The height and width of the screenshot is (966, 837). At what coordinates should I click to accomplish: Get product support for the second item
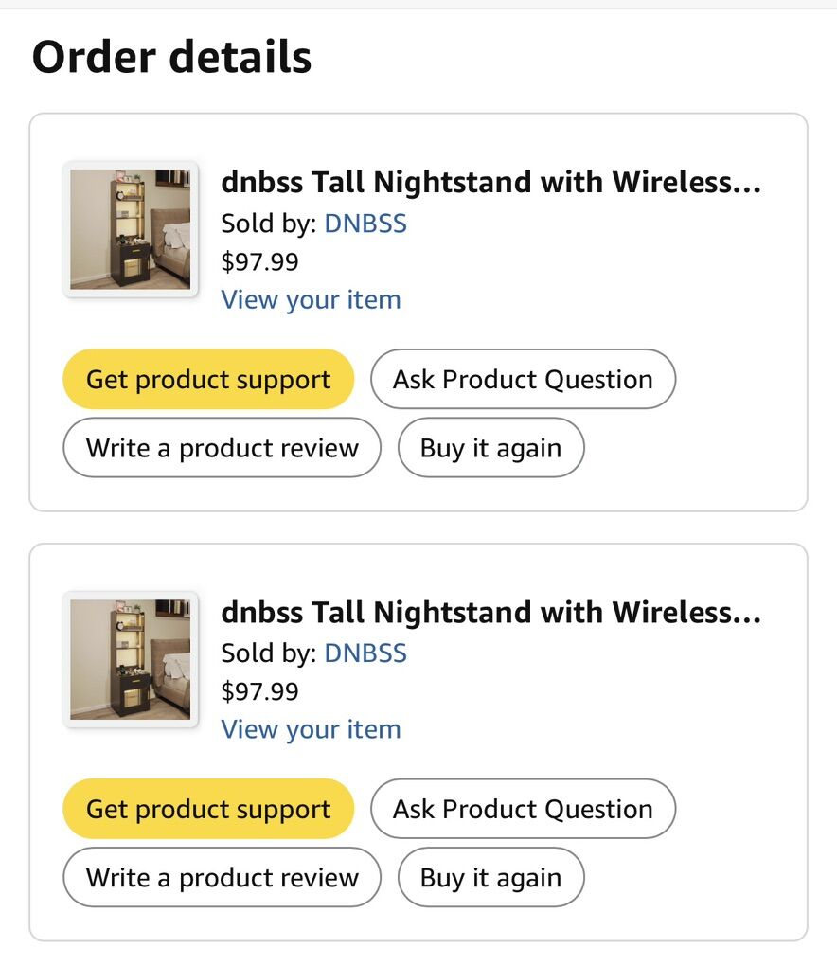click(x=208, y=810)
